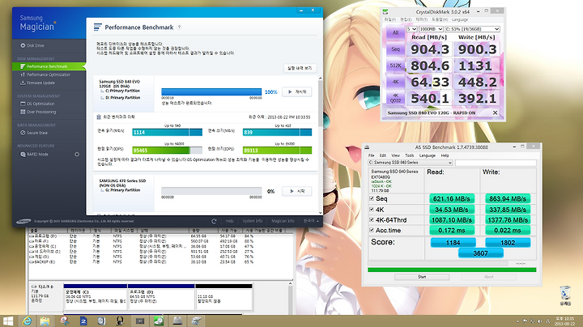Open OS Optimization in the Magician sidebar
Screen dimensions: 583x327
pos(37,104)
